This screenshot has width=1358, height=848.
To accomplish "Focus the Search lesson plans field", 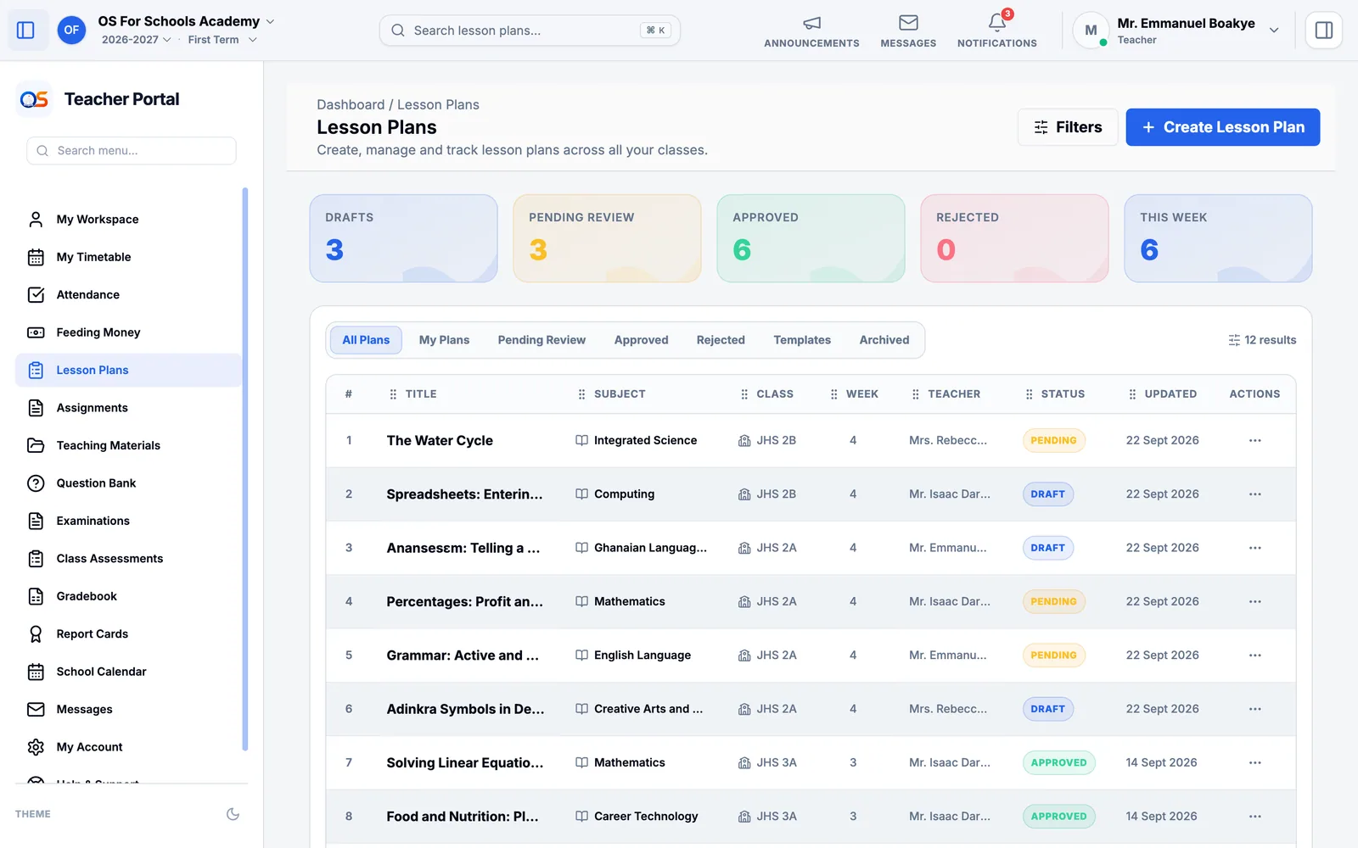I will pyautogui.click(x=530, y=31).
